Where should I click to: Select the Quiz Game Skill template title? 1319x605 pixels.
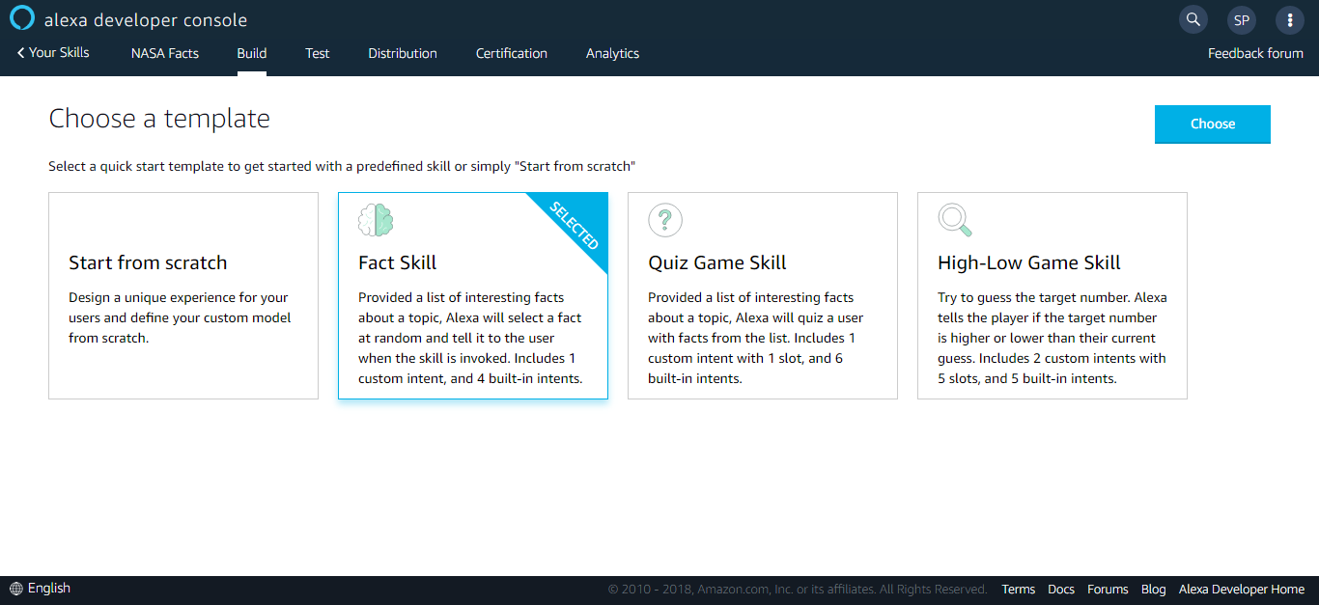coord(717,262)
